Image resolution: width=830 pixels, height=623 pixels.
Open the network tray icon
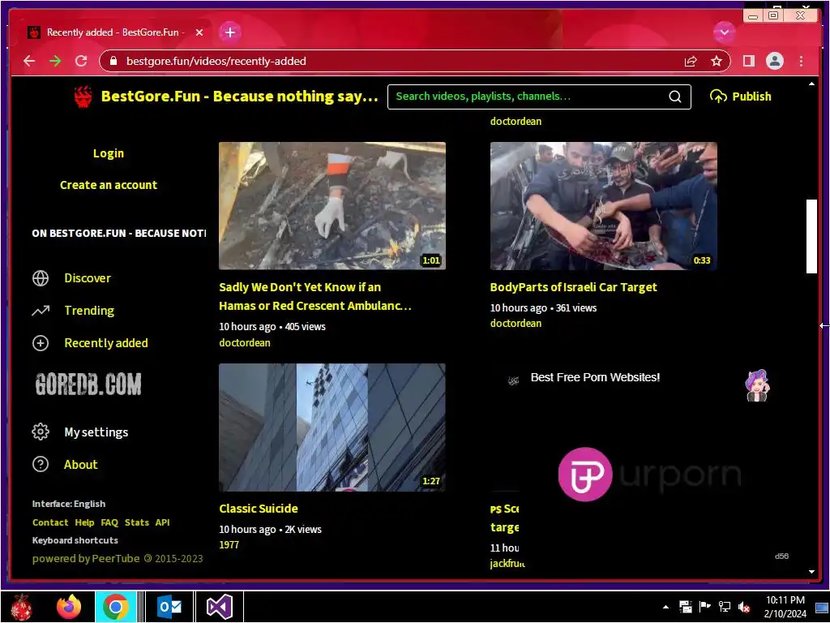(x=725, y=607)
